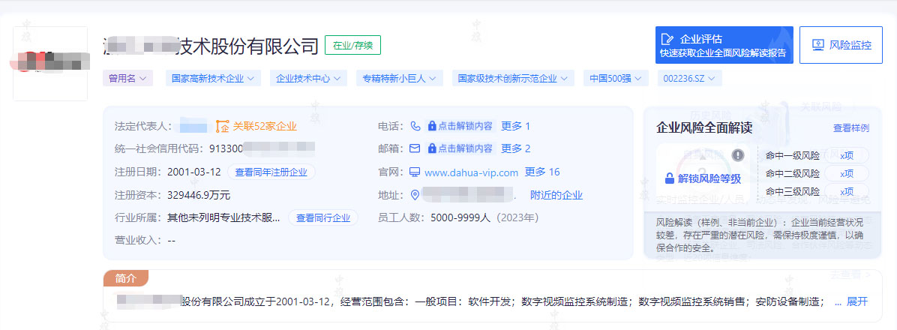
Task: Click the exclamation info icon on risk gauge
Action: click(x=737, y=155)
